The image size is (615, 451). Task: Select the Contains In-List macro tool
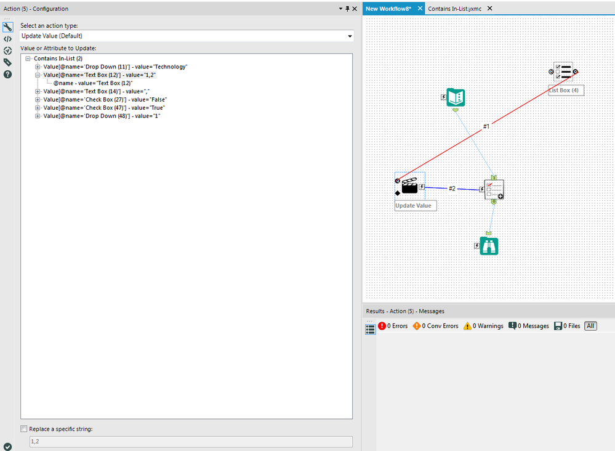(x=494, y=190)
